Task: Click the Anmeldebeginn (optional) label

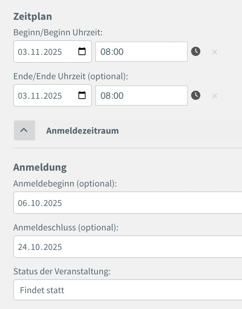Action: tap(65, 184)
